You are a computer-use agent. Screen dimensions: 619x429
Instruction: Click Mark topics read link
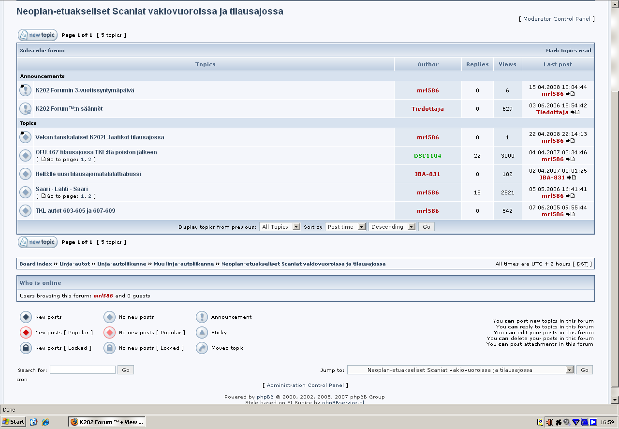[568, 50]
